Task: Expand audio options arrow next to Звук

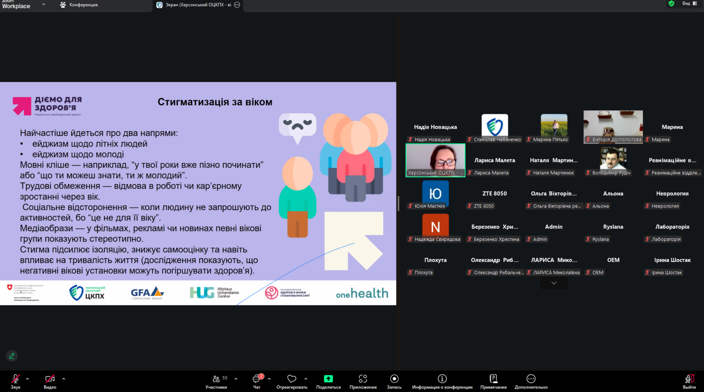Action: tap(27, 378)
